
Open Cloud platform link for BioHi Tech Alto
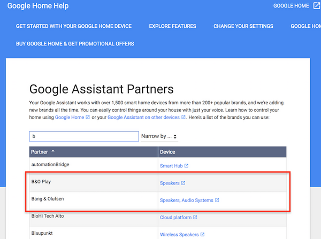click(175, 218)
